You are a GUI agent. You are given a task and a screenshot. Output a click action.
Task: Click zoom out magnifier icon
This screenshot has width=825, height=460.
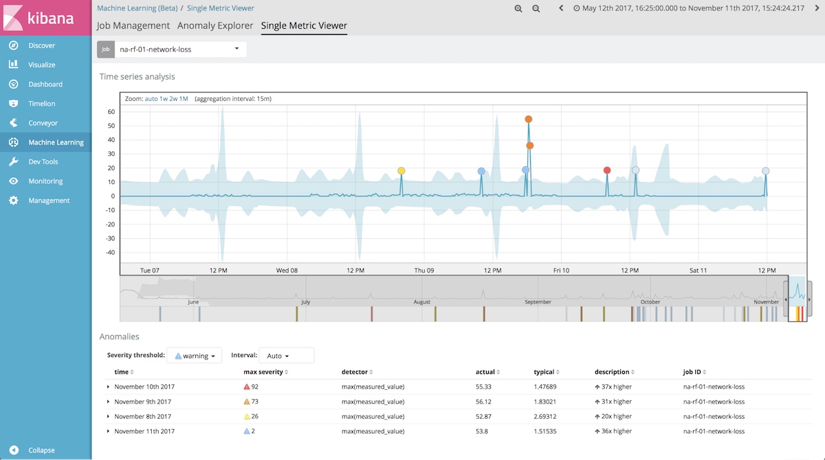(x=536, y=8)
